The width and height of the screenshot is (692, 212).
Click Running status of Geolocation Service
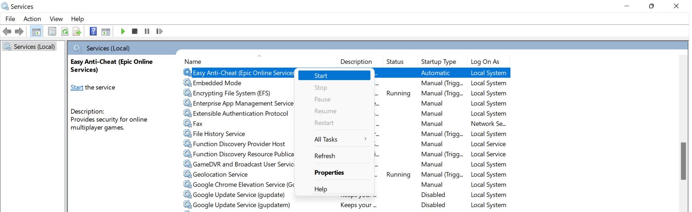click(x=398, y=174)
